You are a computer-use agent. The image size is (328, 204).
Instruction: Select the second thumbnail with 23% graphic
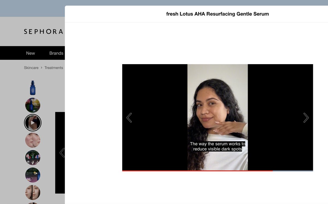33,105
